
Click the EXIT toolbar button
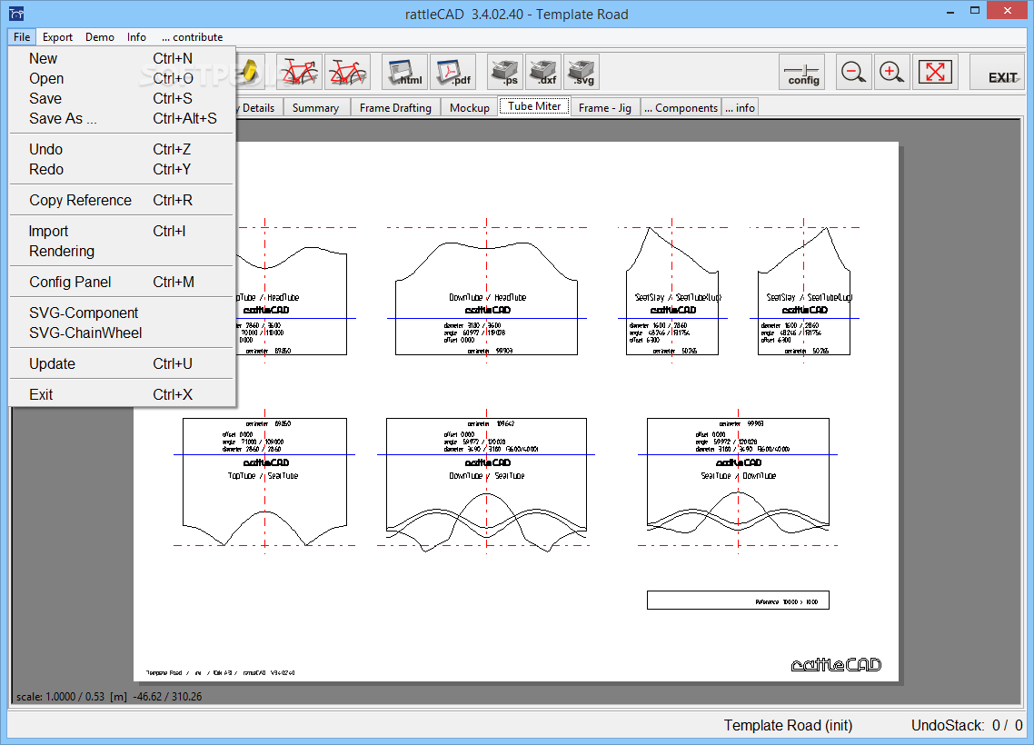click(x=997, y=72)
